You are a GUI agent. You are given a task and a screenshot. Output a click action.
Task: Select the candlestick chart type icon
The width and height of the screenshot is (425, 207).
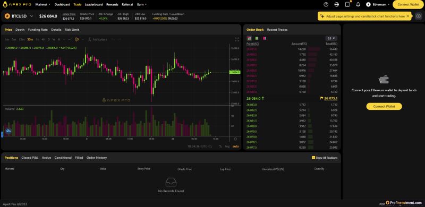[x=77, y=39]
